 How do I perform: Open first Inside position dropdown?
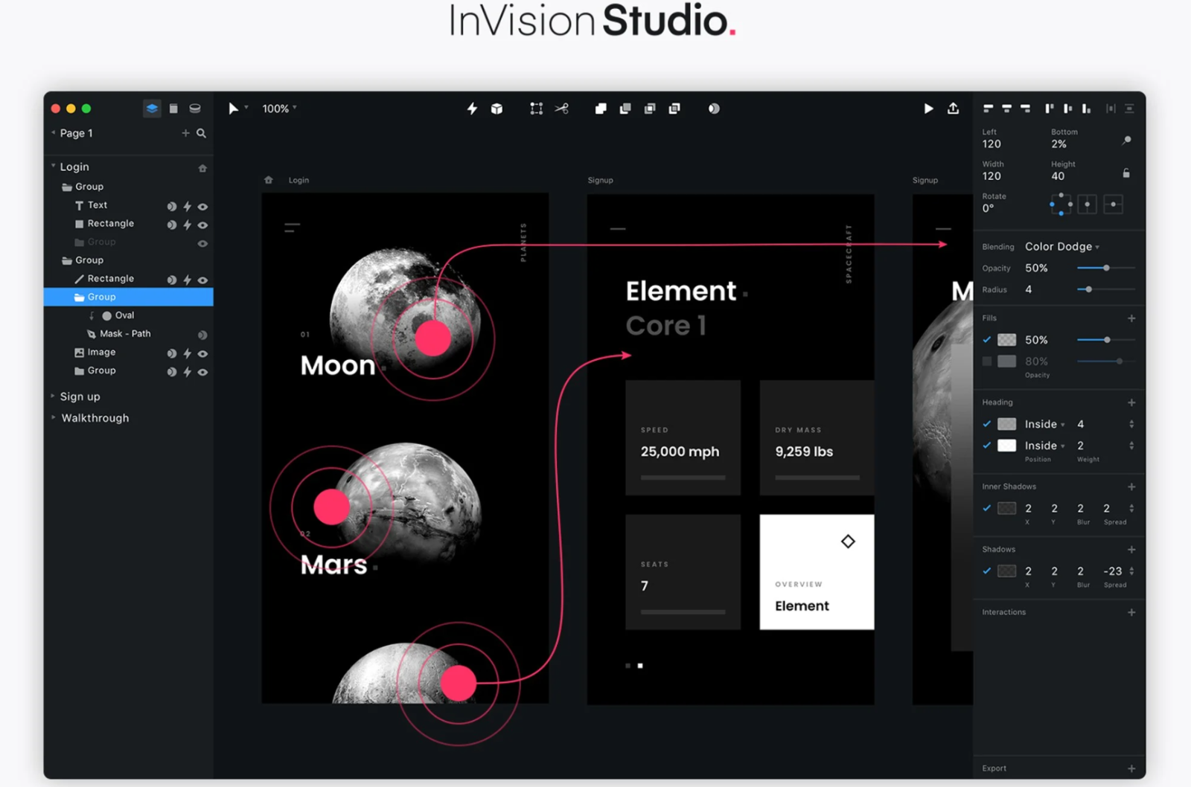1044,424
